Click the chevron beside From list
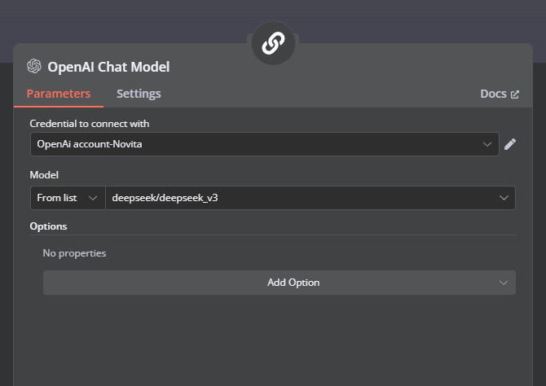The height and width of the screenshot is (386, 546). 93,198
